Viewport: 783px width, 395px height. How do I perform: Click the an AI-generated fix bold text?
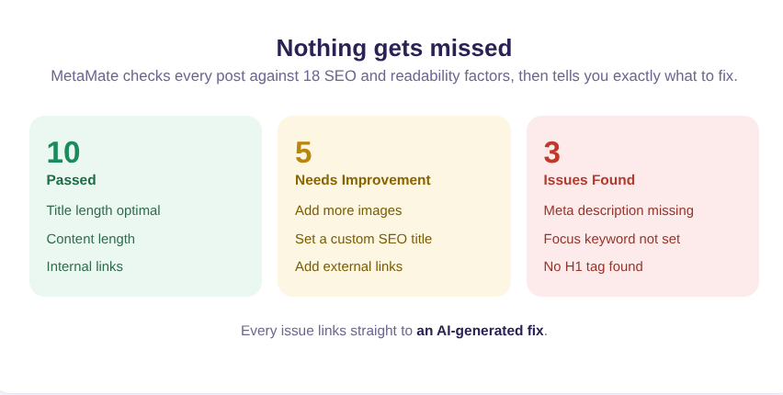click(x=480, y=331)
